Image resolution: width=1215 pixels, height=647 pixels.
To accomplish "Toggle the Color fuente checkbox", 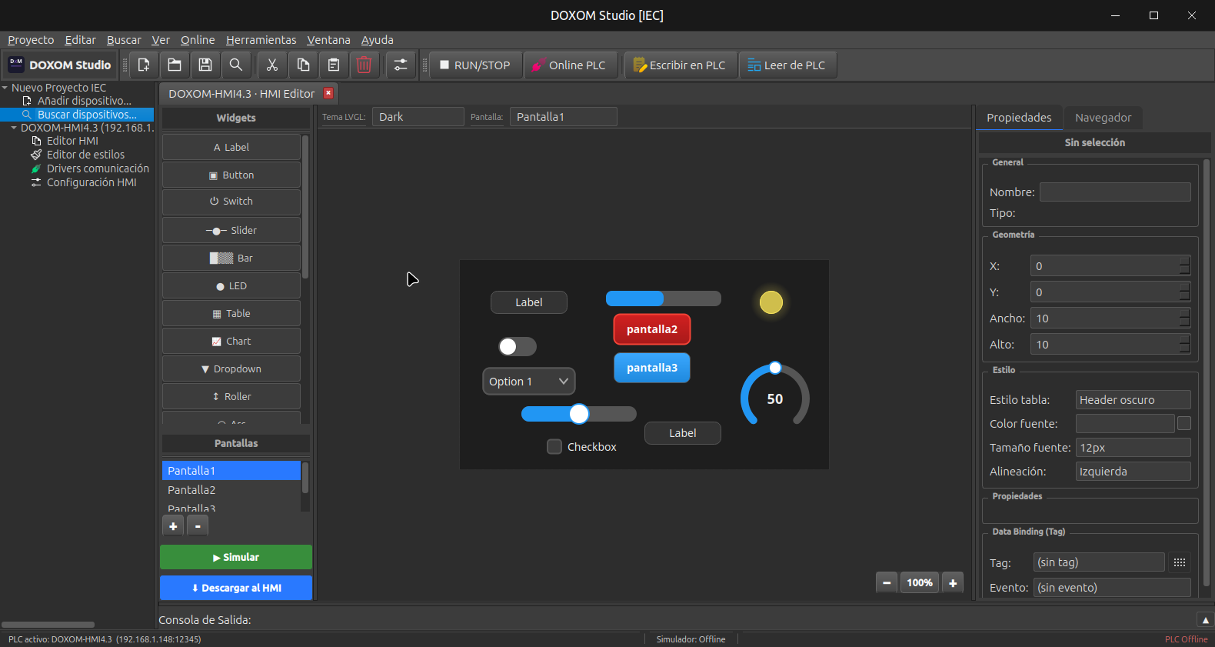I will click(1184, 423).
